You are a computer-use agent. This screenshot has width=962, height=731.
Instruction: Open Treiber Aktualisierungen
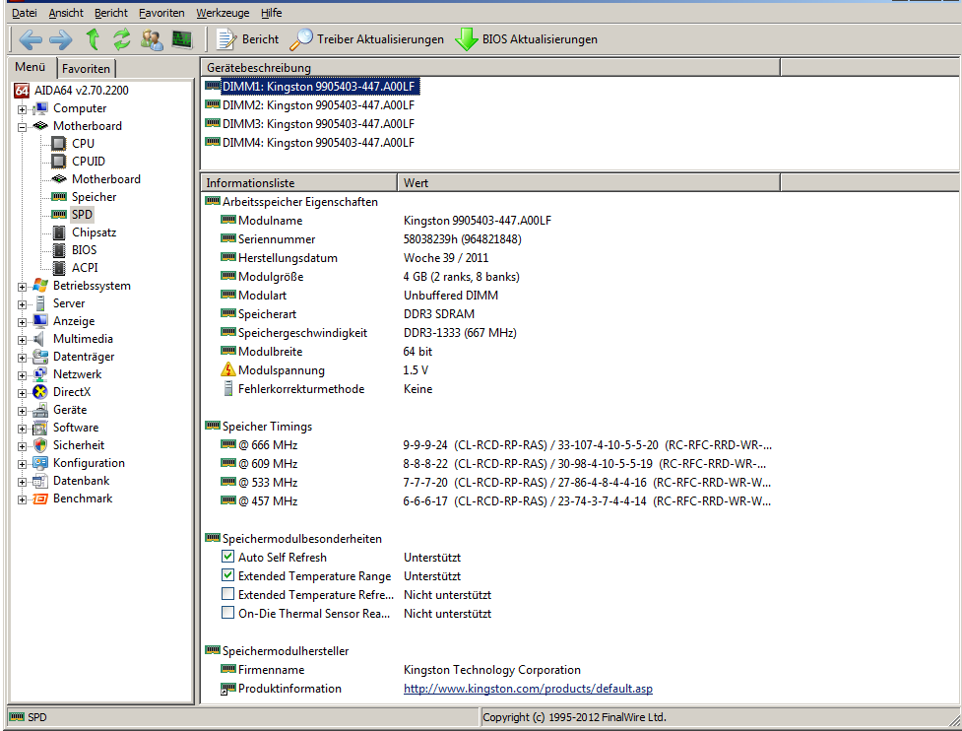[x=366, y=39]
